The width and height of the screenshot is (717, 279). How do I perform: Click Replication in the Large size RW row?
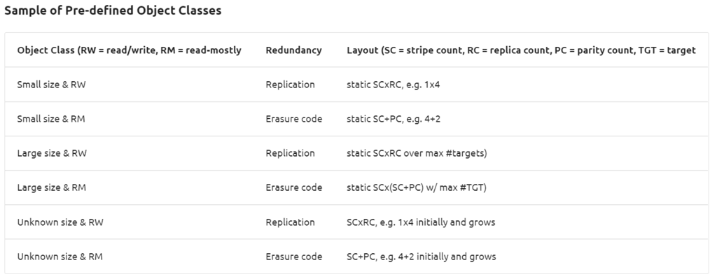coord(290,153)
